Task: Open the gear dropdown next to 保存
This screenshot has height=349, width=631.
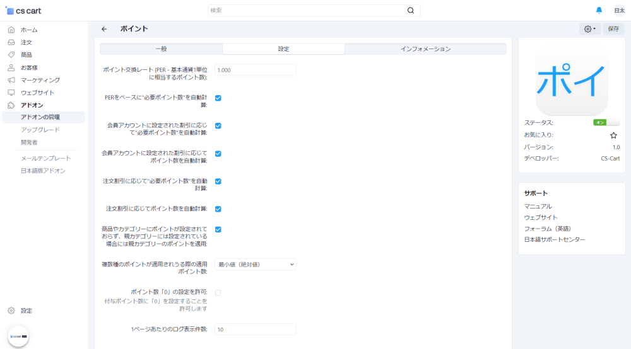Action: pos(589,29)
